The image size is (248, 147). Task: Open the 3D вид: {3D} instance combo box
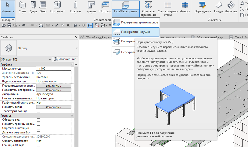click(26, 59)
